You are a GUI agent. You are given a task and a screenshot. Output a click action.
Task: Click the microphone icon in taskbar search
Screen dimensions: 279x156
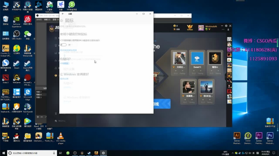click(x=54, y=153)
